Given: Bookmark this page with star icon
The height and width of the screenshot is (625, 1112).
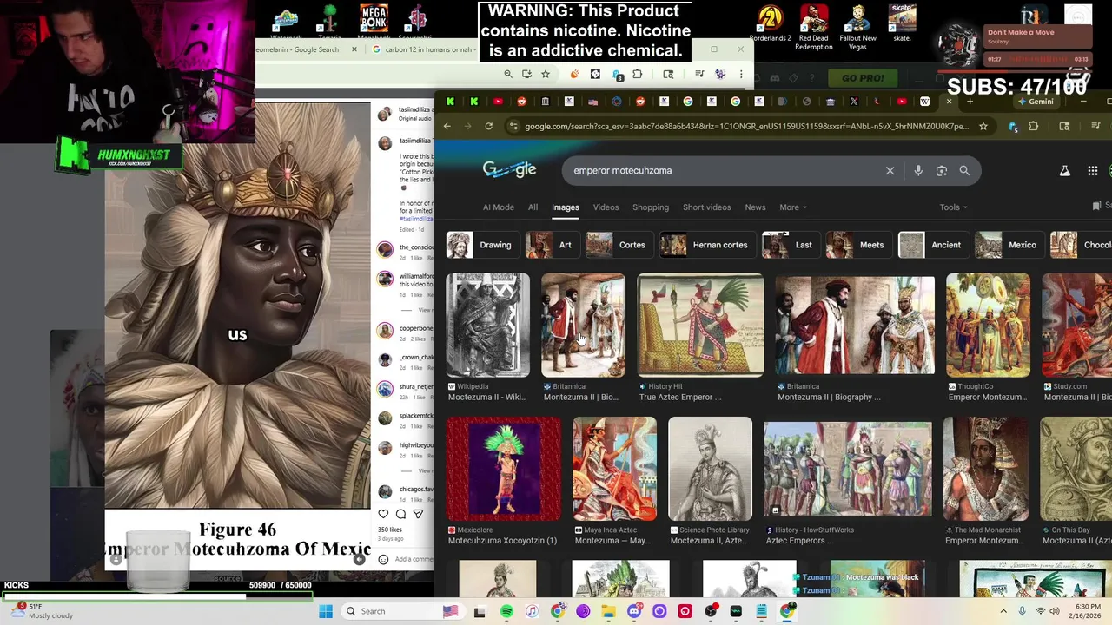Looking at the screenshot, I should tap(983, 127).
